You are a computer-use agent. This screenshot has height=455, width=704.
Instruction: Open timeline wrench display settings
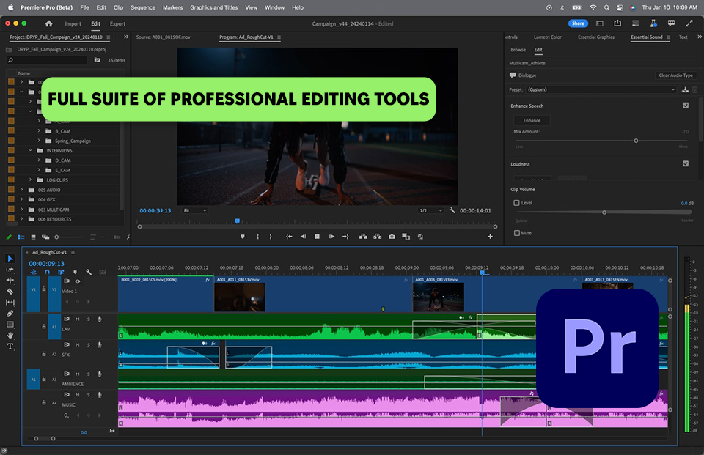89,273
